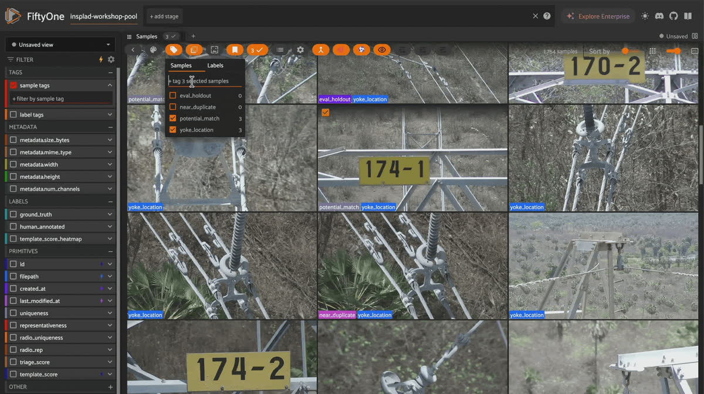Click the lightning bolt icon in Filter header

[101, 59]
